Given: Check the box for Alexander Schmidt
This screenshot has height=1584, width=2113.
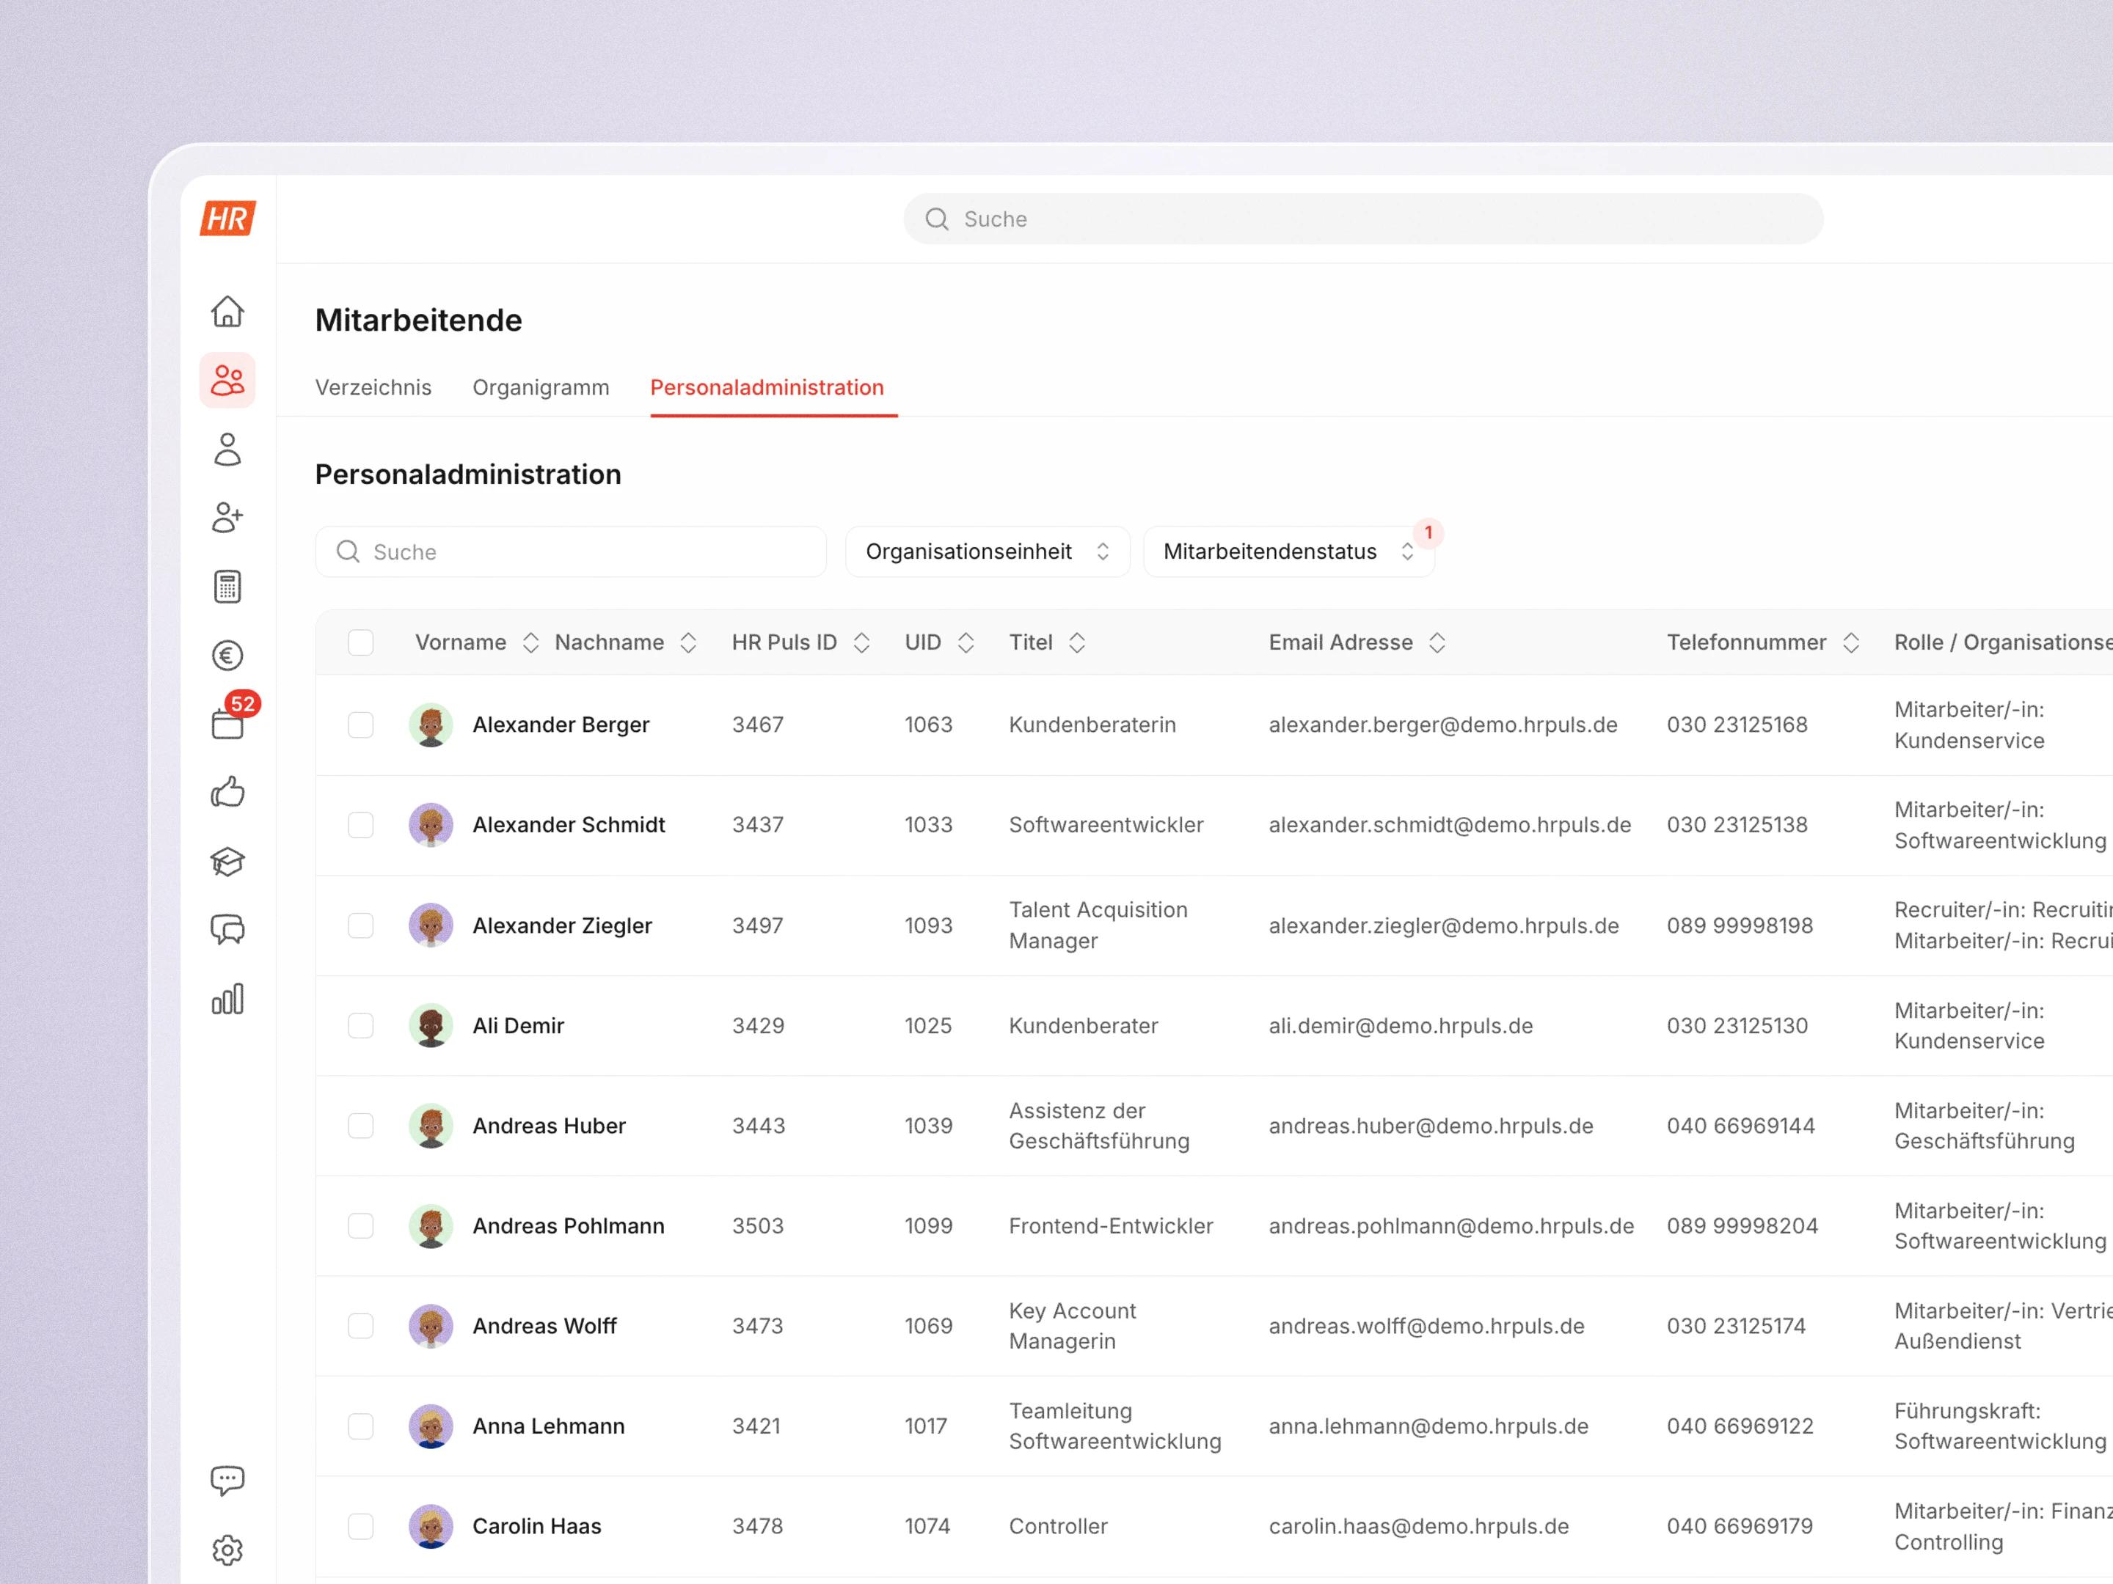Looking at the screenshot, I should (361, 825).
